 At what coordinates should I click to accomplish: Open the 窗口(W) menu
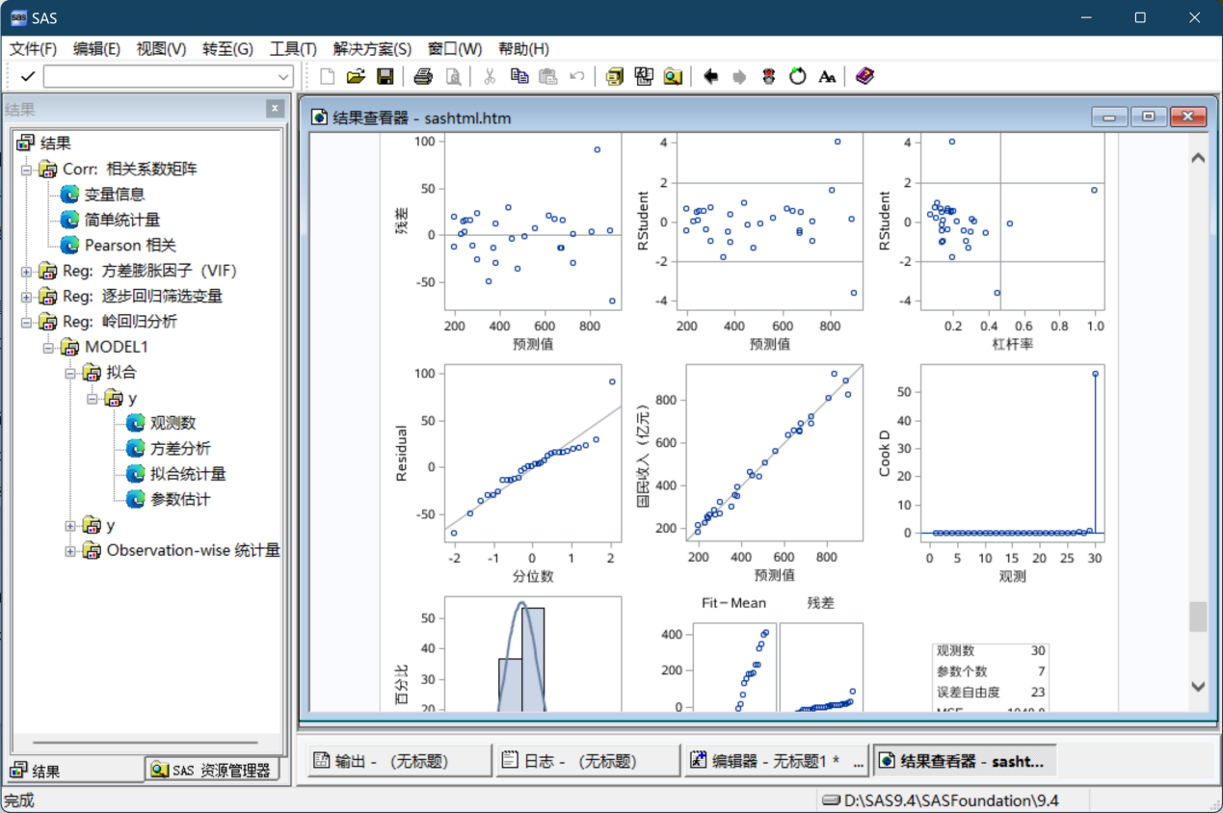click(455, 48)
